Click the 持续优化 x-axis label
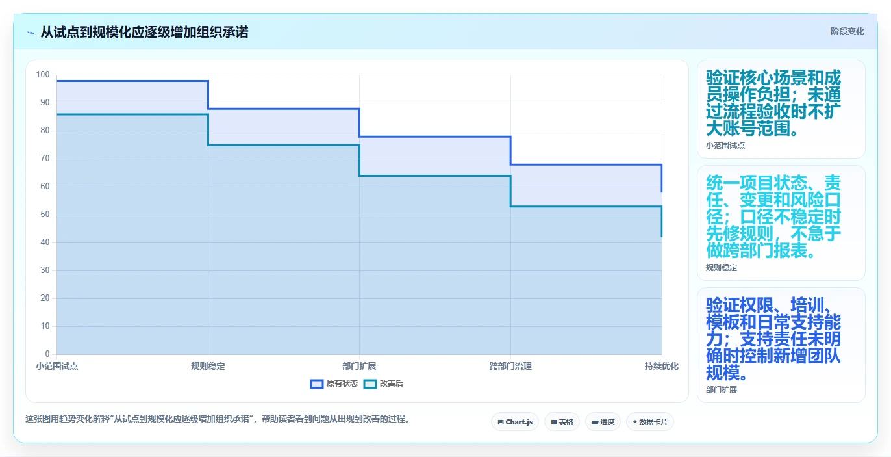The width and height of the screenshot is (891, 457). coord(662,366)
